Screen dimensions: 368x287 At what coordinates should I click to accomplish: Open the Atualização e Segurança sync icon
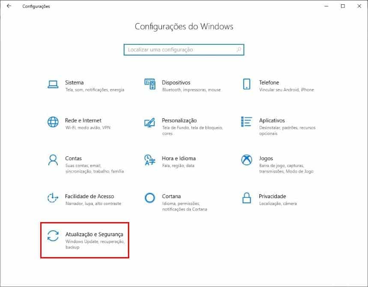pos(53,236)
